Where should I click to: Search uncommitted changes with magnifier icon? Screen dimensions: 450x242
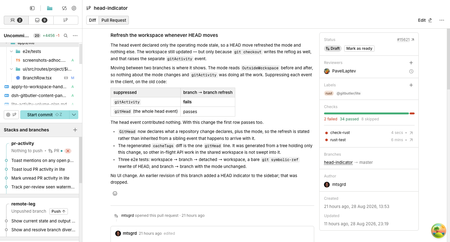pyautogui.click(x=66, y=36)
